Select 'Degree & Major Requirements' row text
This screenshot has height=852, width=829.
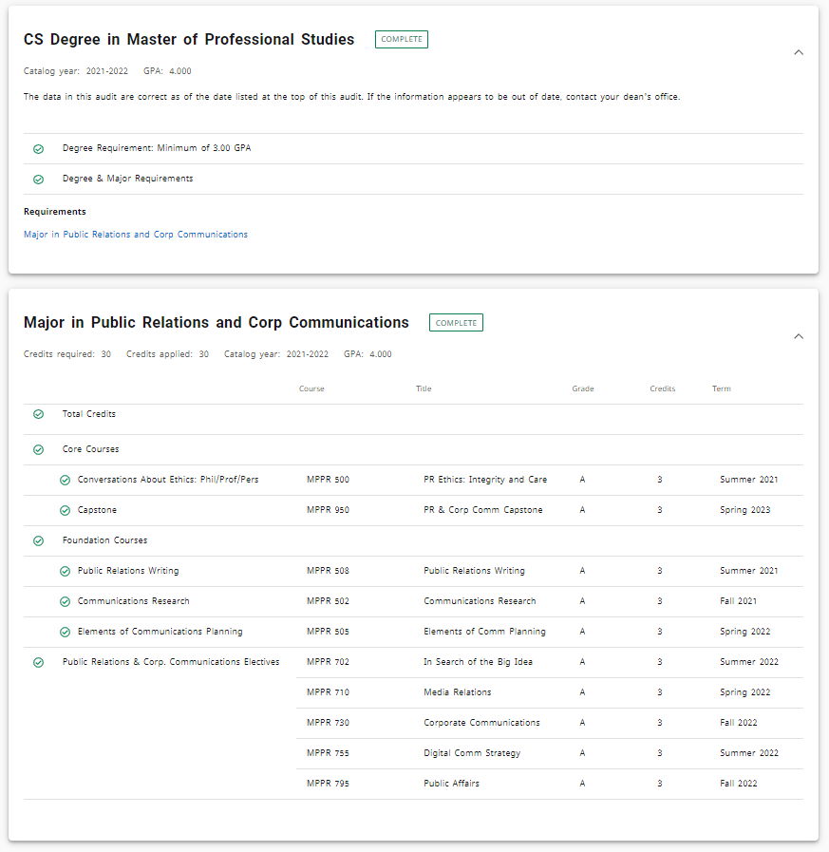127,179
